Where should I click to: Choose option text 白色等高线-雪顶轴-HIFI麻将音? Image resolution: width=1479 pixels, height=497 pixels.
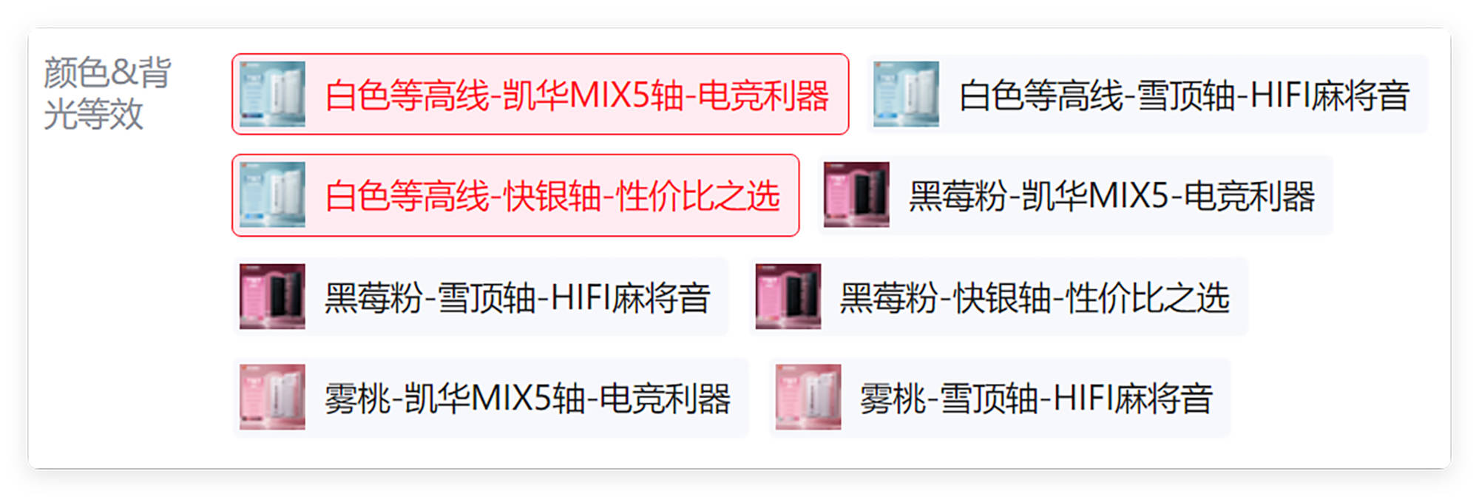[x=1184, y=95]
